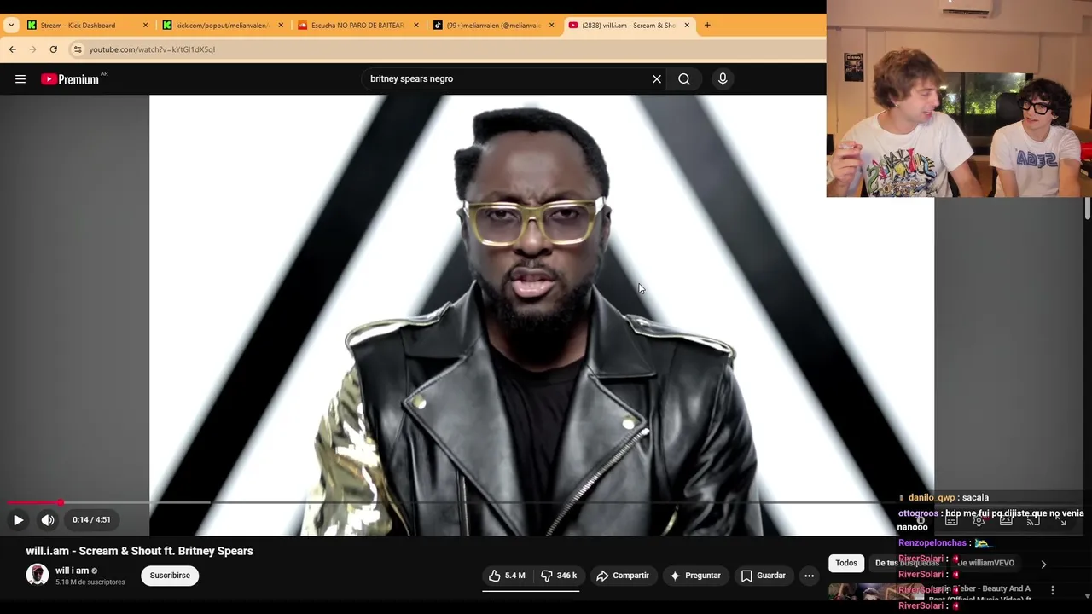Select the De williamVEVO filter chip
This screenshot has height=614, width=1092.
(x=985, y=563)
